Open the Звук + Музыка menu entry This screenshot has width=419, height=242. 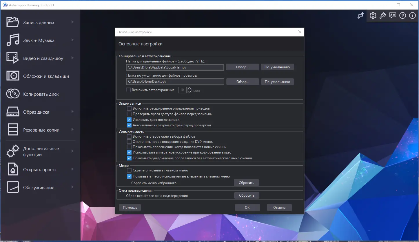click(x=40, y=40)
